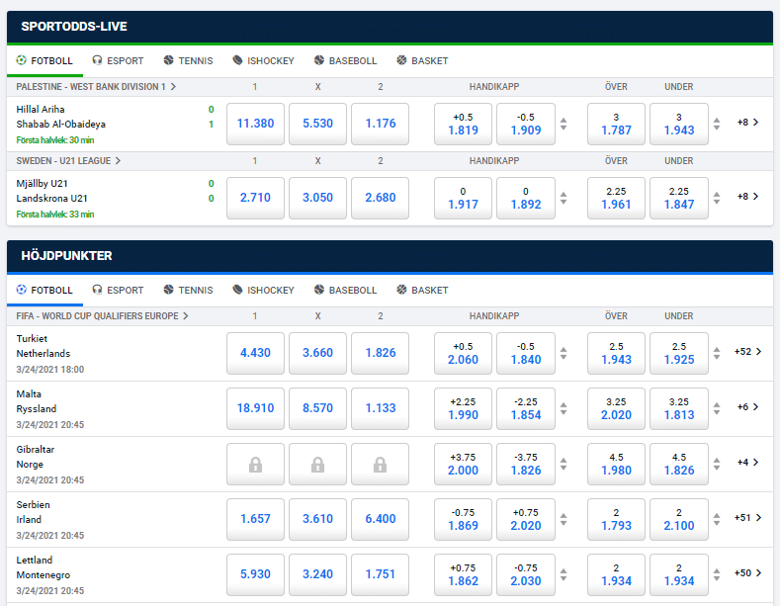
Task: Expand +52 more markets for Turkiet vs Netherlands
Action: (747, 352)
